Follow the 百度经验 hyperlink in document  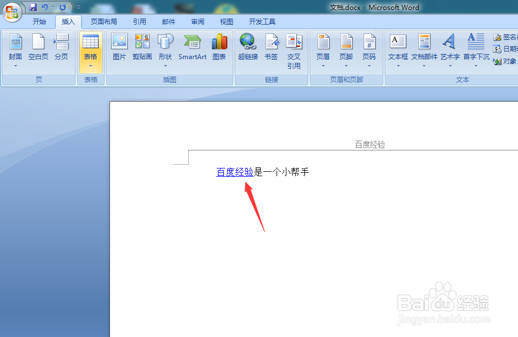[235, 172]
